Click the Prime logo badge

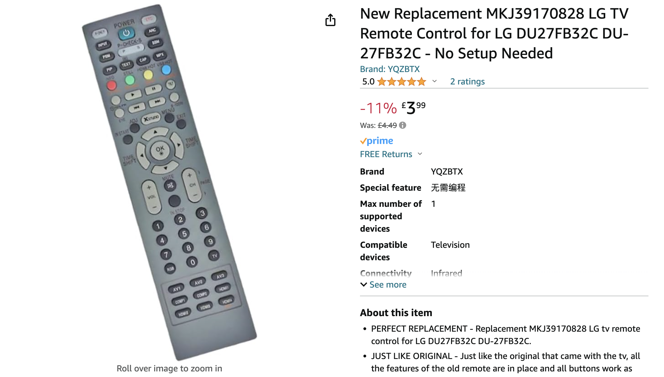(x=376, y=141)
